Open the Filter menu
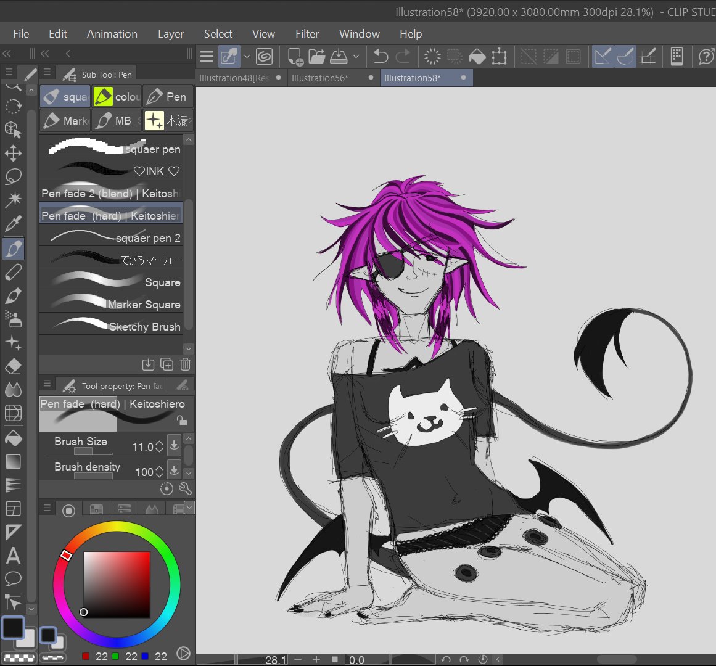 307,34
